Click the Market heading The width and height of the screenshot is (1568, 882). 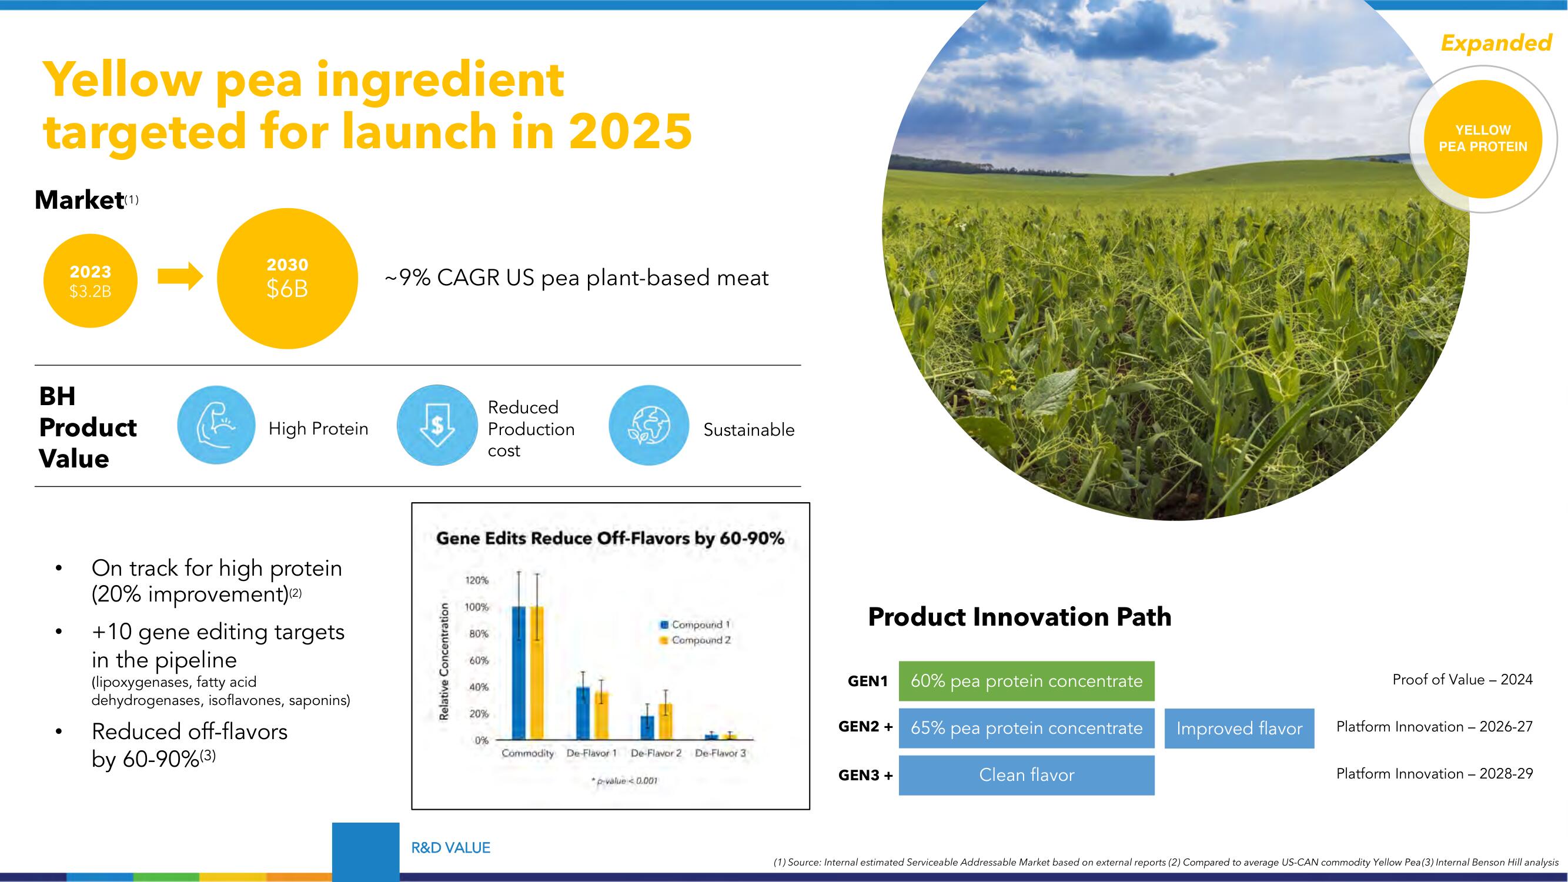click(x=80, y=200)
